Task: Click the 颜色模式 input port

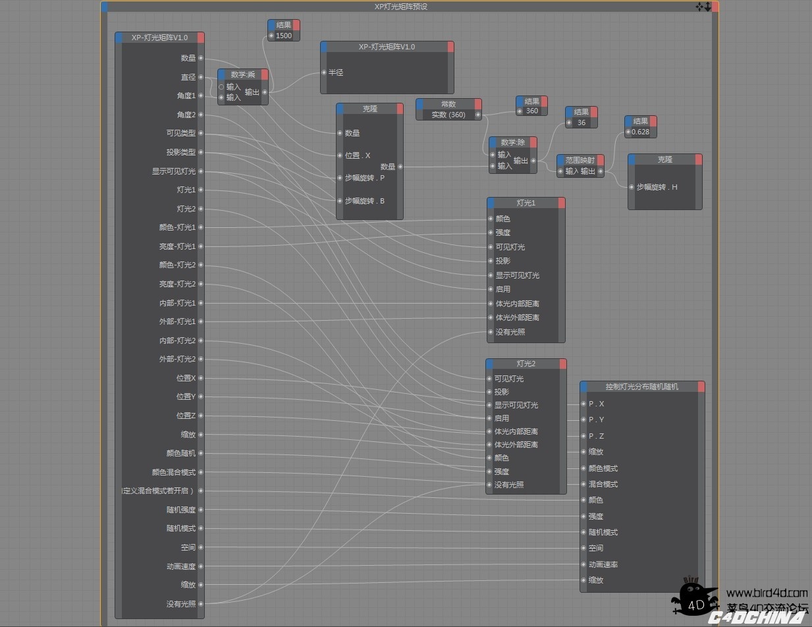Action: (583, 468)
